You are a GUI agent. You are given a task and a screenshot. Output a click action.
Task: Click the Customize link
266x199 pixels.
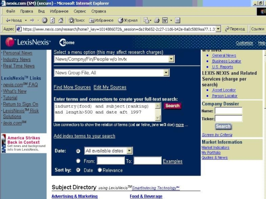click(x=244, y=43)
